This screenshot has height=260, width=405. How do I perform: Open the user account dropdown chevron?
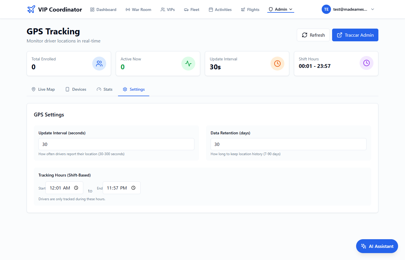[x=373, y=9]
